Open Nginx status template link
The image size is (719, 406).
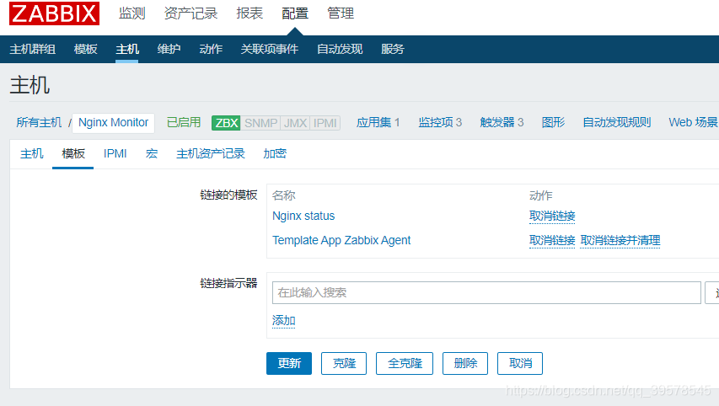pyautogui.click(x=303, y=216)
